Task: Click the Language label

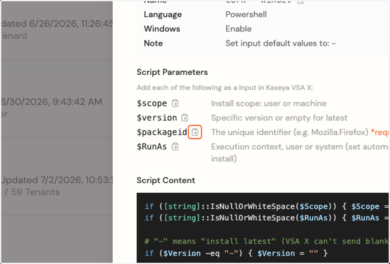Action: [163, 14]
